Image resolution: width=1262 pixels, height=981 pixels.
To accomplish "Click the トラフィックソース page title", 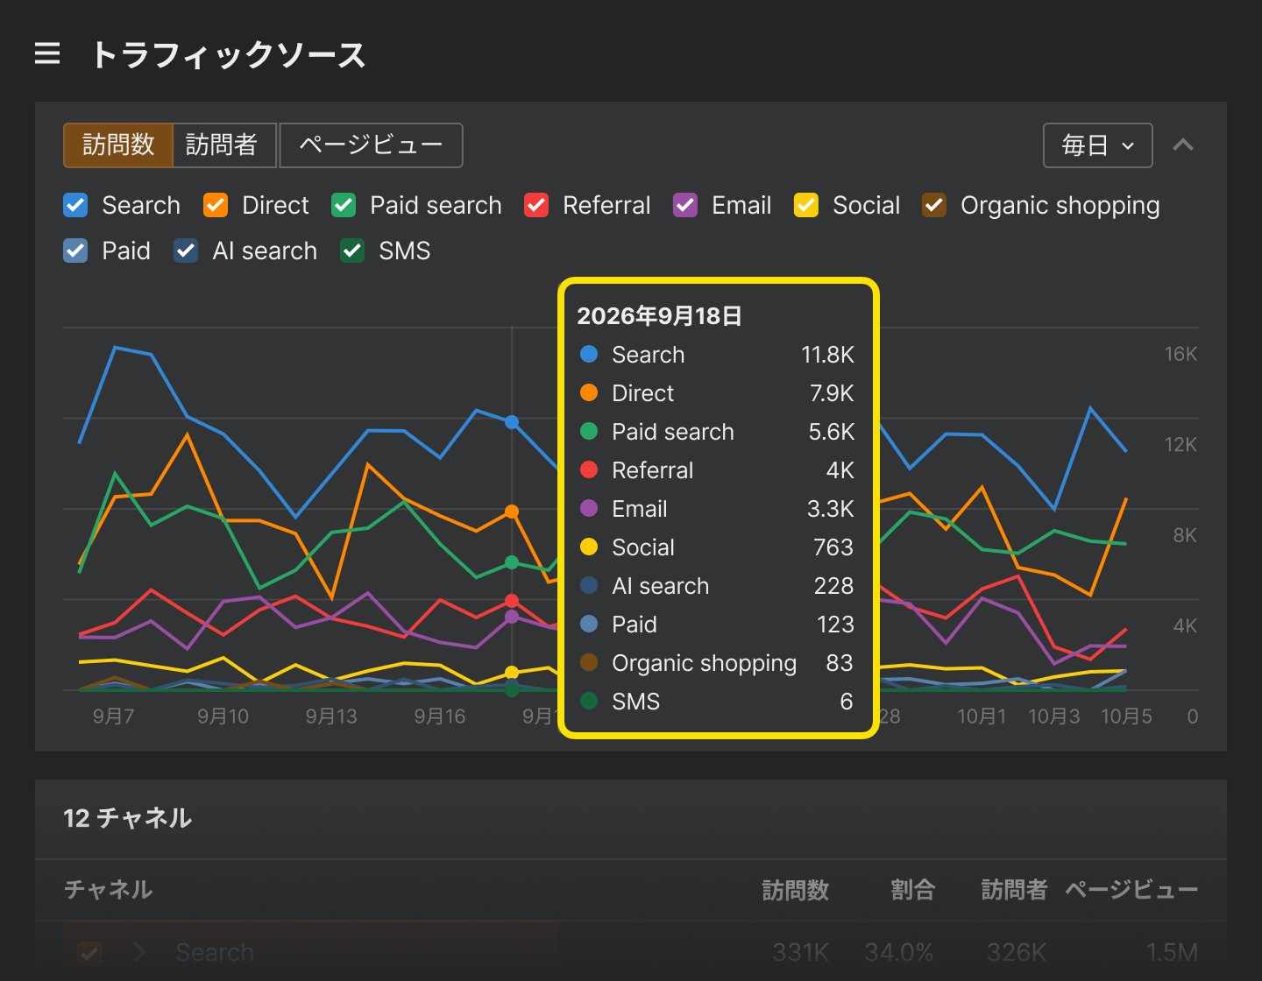I will point(228,54).
